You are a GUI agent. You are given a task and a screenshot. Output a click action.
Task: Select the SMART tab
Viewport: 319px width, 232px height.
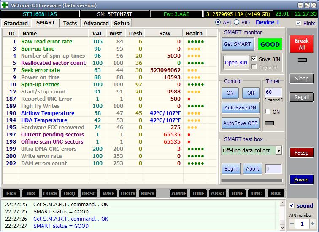click(x=46, y=23)
